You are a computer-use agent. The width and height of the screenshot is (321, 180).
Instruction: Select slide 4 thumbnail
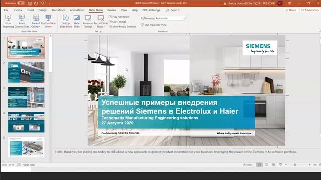tap(26, 122)
